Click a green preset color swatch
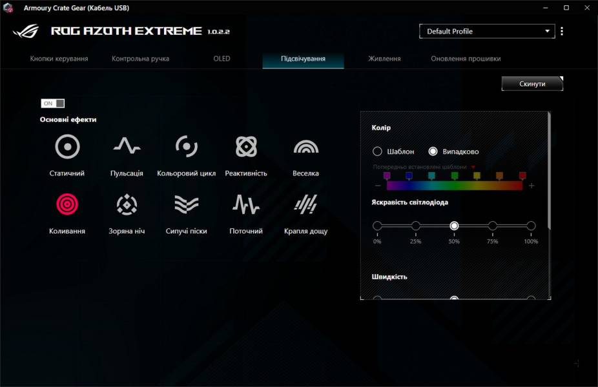 [454, 175]
